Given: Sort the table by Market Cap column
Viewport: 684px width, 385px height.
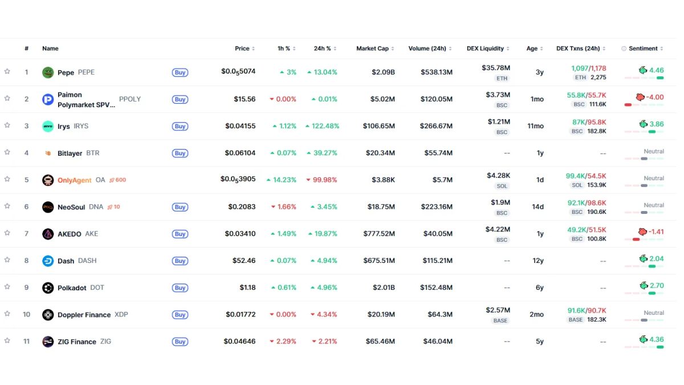Looking at the screenshot, I should click(x=376, y=48).
